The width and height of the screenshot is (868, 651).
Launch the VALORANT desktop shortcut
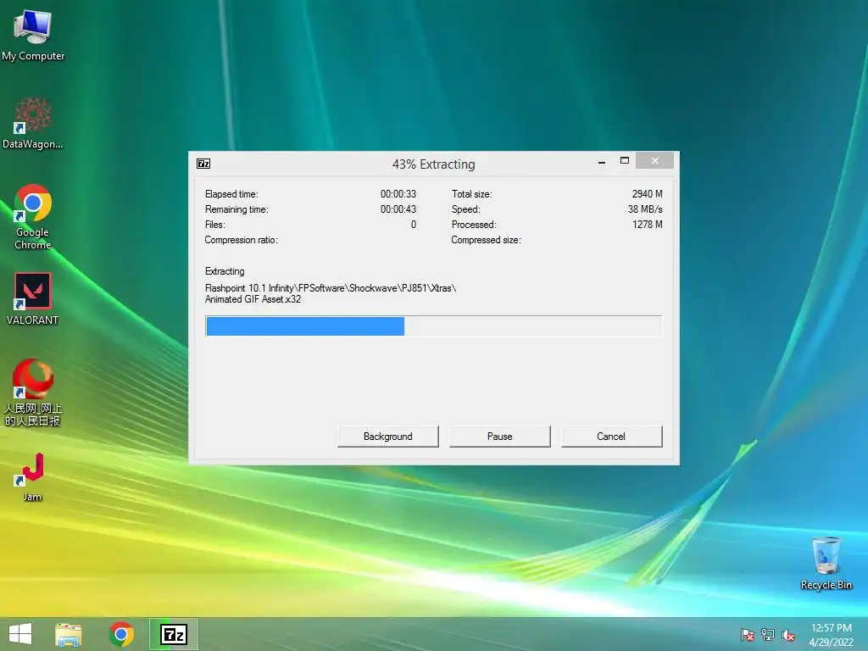33,298
